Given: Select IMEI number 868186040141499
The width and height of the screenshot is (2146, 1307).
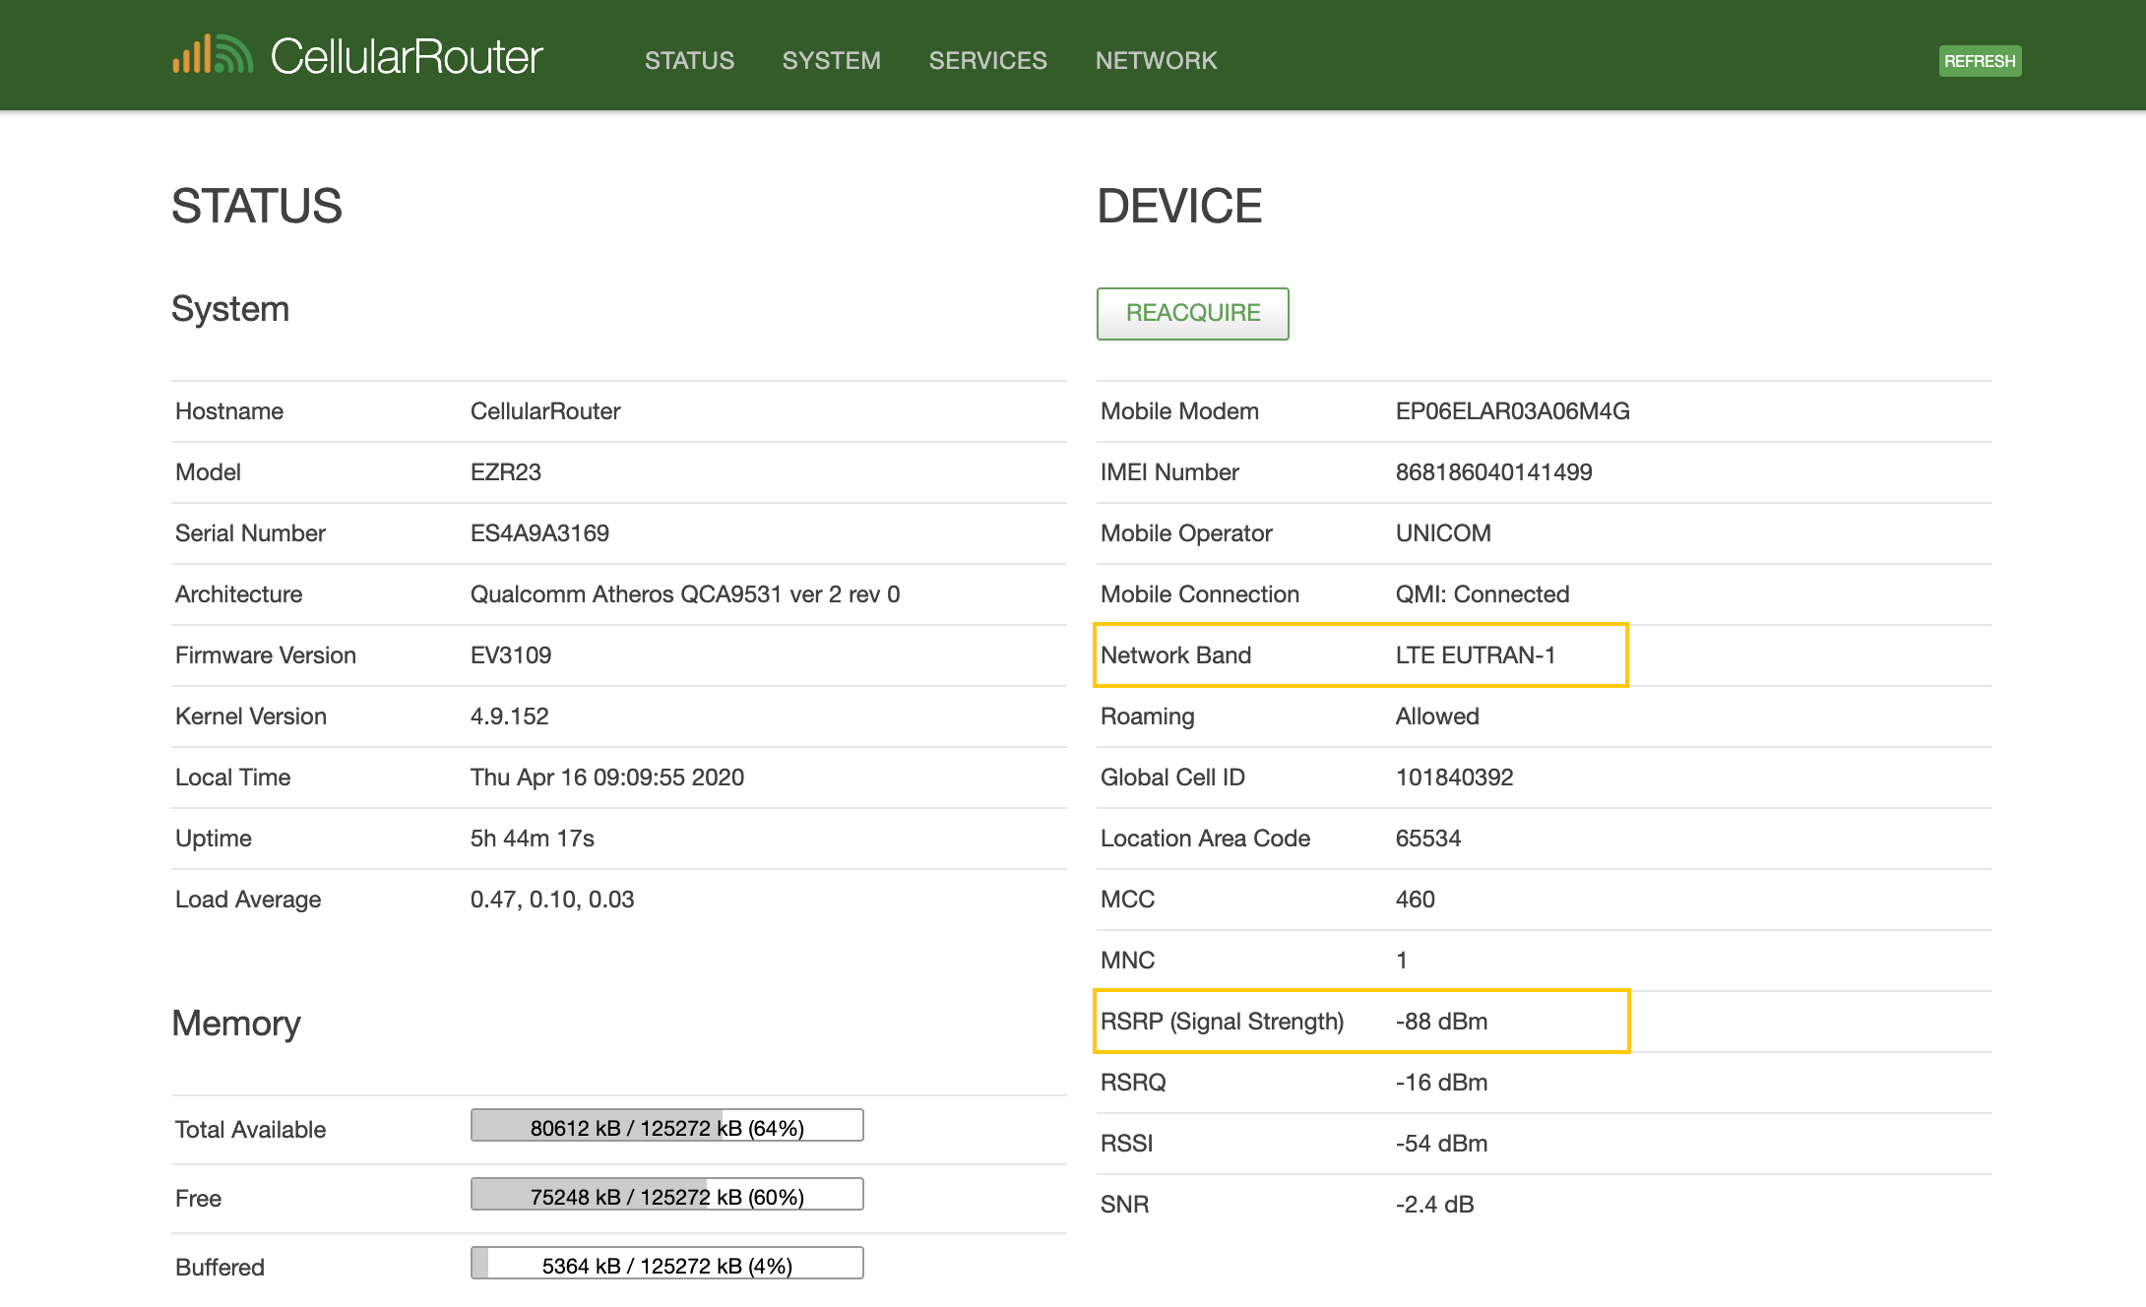Looking at the screenshot, I should coord(1494,472).
